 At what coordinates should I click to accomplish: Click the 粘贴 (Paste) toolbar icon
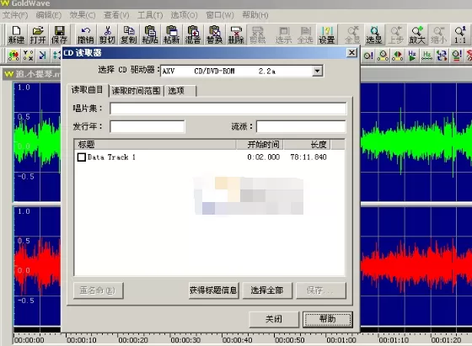pos(150,35)
